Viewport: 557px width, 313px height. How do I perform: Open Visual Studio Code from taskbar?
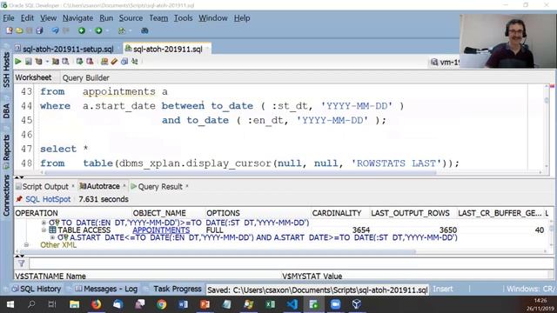(x=292, y=304)
